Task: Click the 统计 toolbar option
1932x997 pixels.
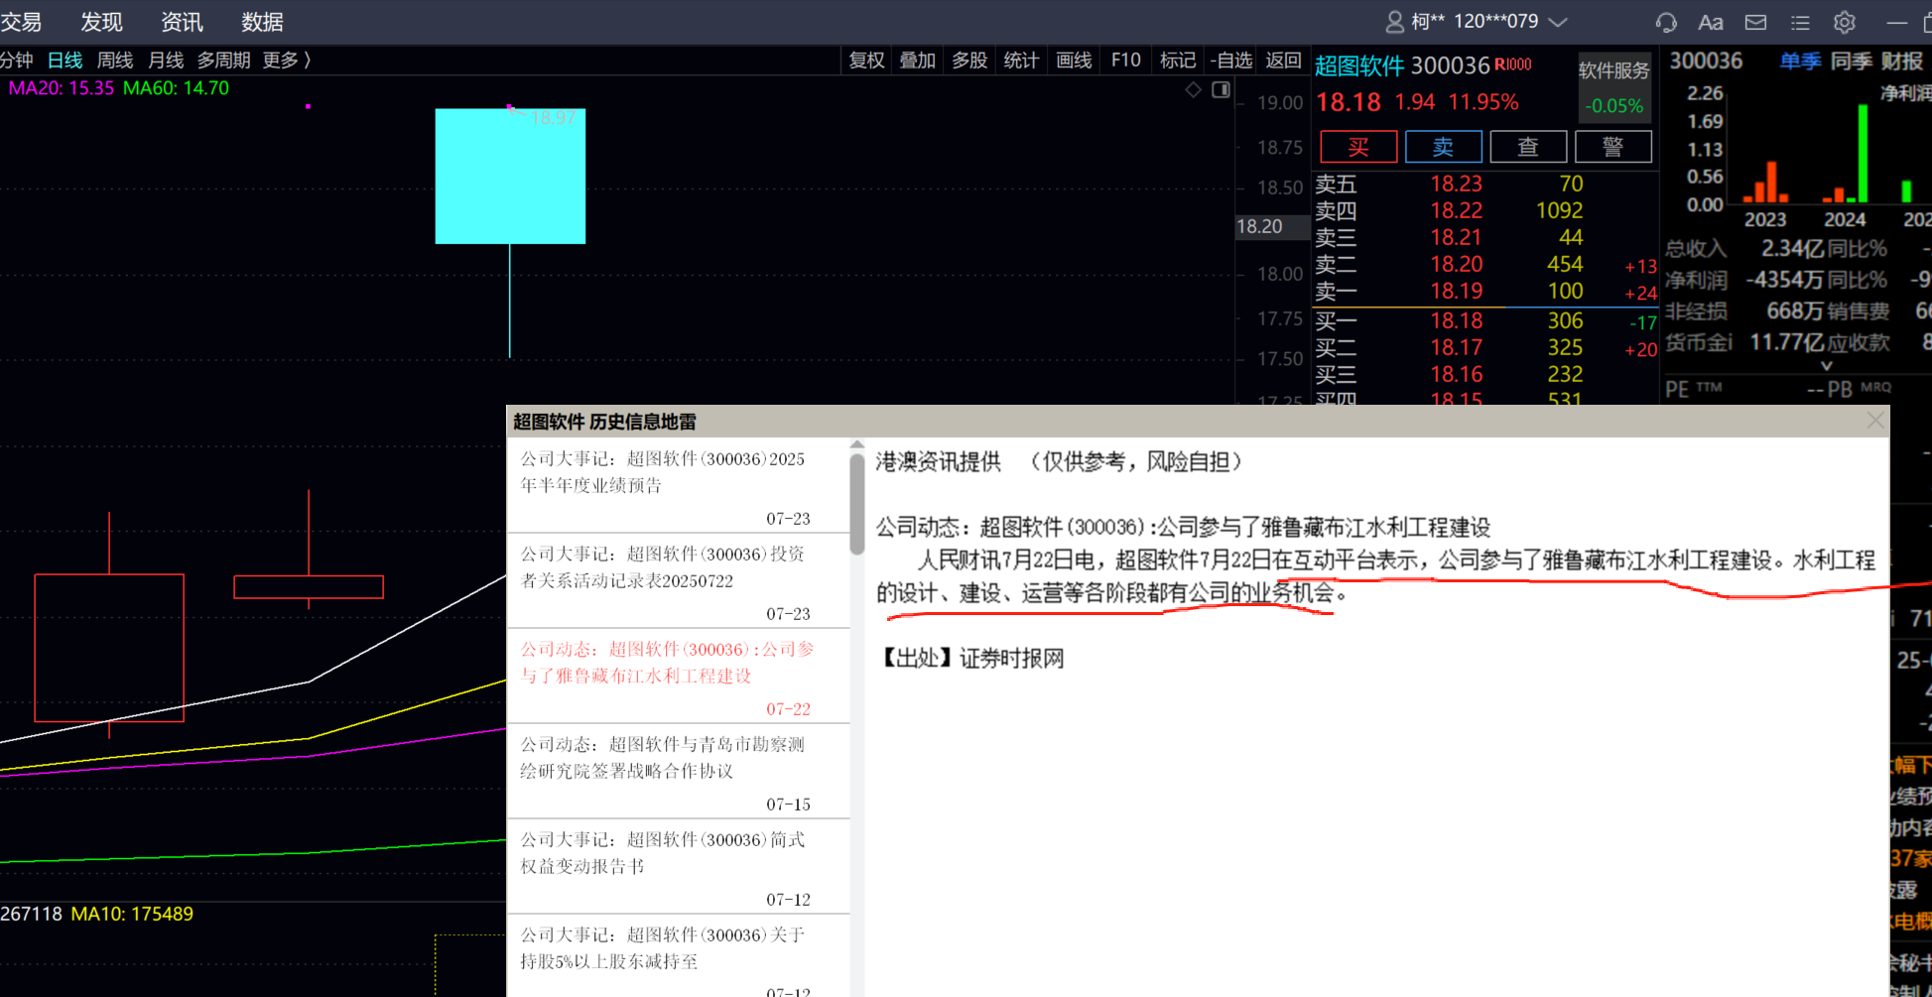Action: pyautogui.click(x=1021, y=61)
